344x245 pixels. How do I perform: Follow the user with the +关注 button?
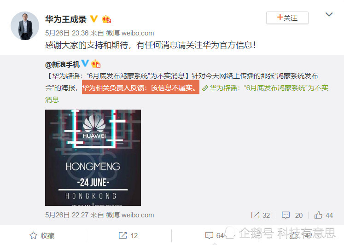click(x=287, y=18)
